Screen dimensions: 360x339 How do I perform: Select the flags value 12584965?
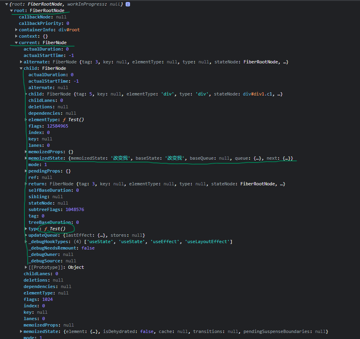57,126
